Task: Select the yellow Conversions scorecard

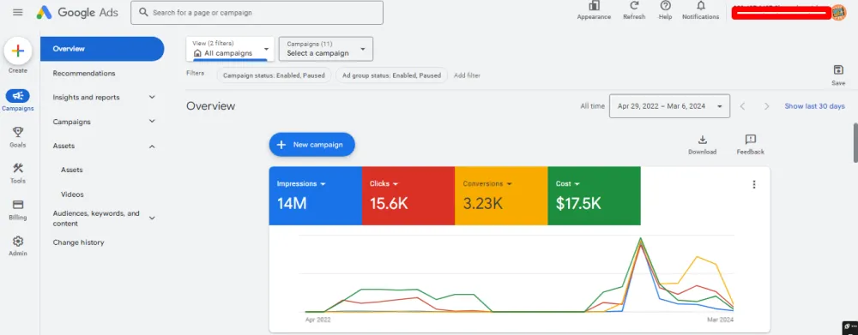Action: click(501, 195)
